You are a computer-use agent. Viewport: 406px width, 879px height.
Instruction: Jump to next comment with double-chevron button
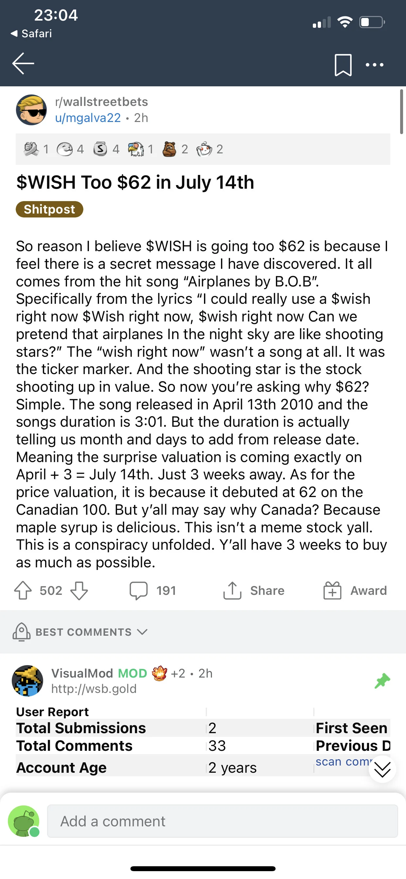click(382, 769)
